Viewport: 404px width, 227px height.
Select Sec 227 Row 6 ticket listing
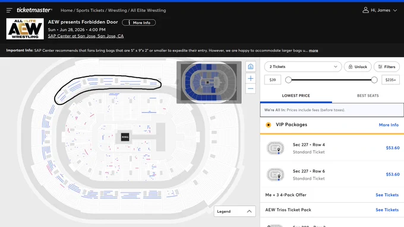tap(332, 175)
